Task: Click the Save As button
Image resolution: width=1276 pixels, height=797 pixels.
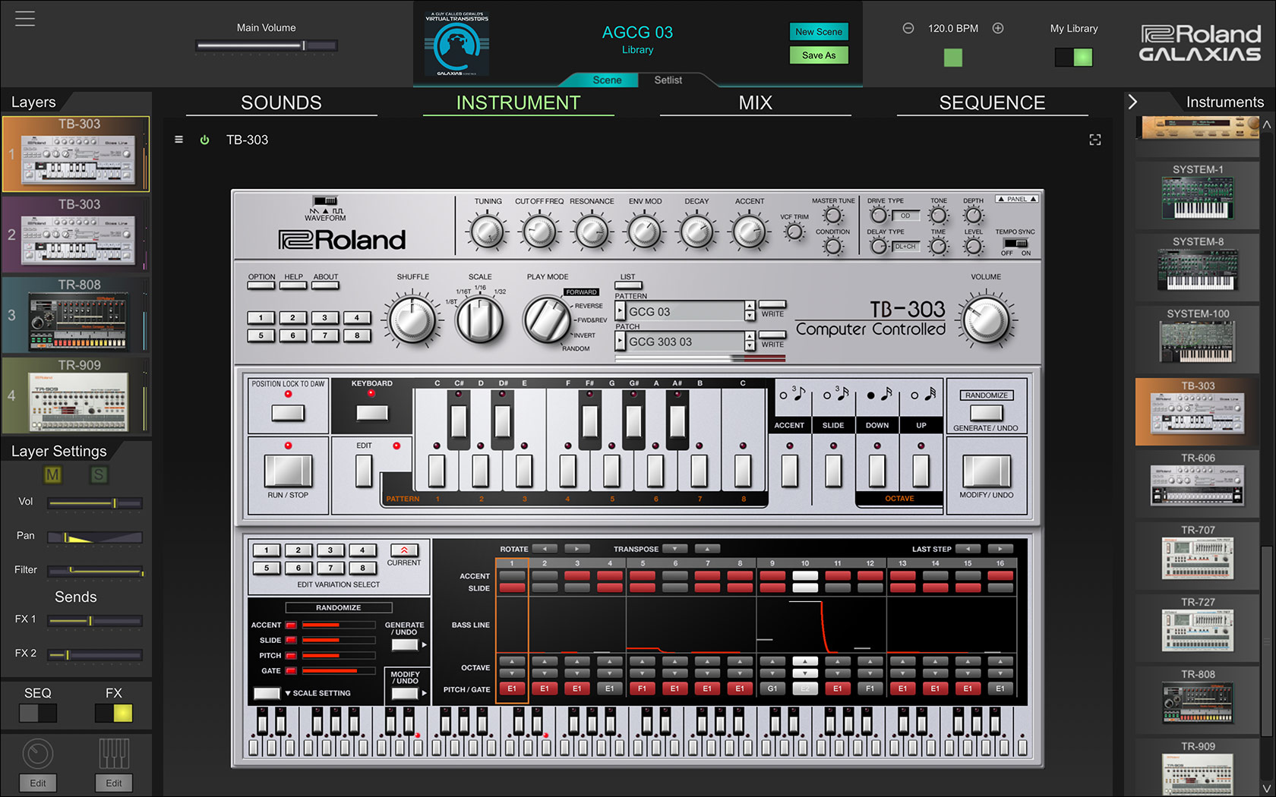Action: point(818,55)
